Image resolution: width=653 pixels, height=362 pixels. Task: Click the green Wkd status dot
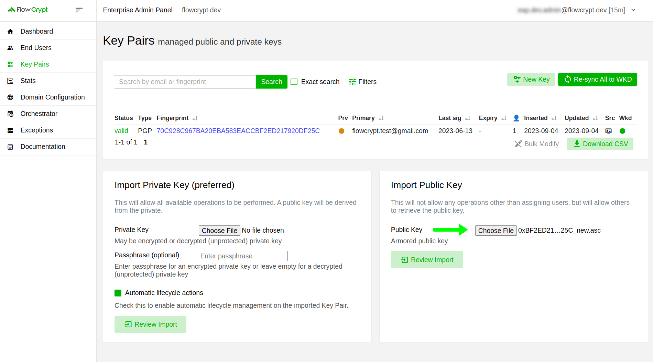[622, 131]
